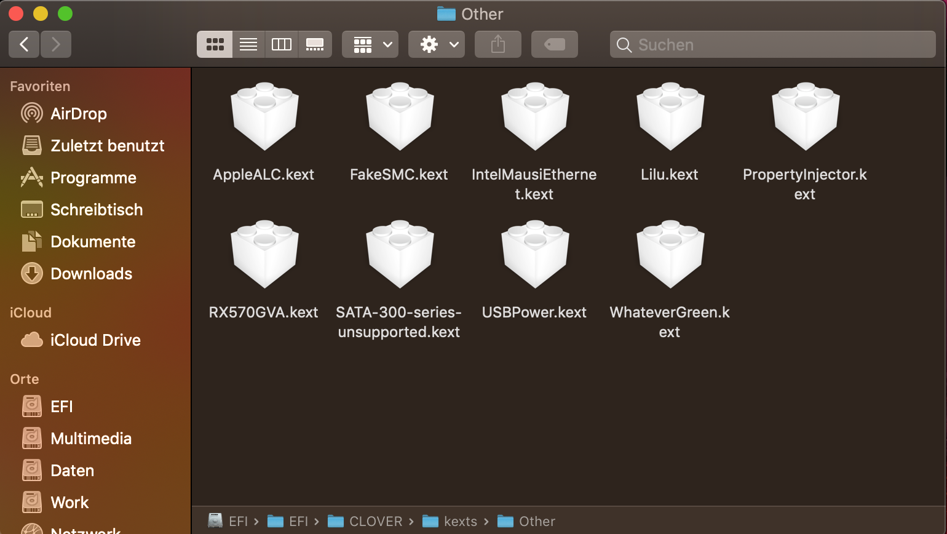Select the Daten volume in the sidebar
Image resolution: width=947 pixels, height=534 pixels.
point(95,471)
